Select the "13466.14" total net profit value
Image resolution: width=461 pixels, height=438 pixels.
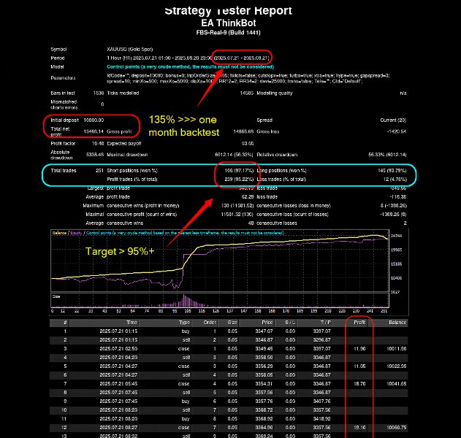pyautogui.click(x=94, y=131)
